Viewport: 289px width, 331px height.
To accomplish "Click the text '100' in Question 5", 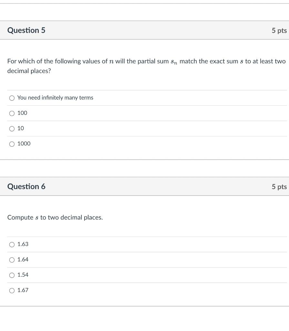I will (22, 113).
